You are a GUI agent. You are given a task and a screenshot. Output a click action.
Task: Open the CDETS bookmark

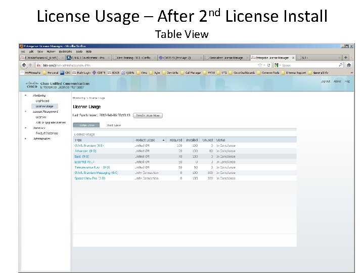tap(99, 73)
